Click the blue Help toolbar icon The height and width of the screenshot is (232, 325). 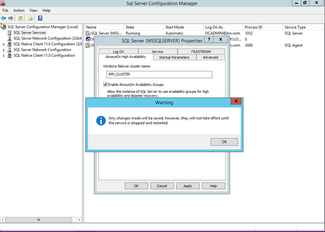(x=40, y=18)
